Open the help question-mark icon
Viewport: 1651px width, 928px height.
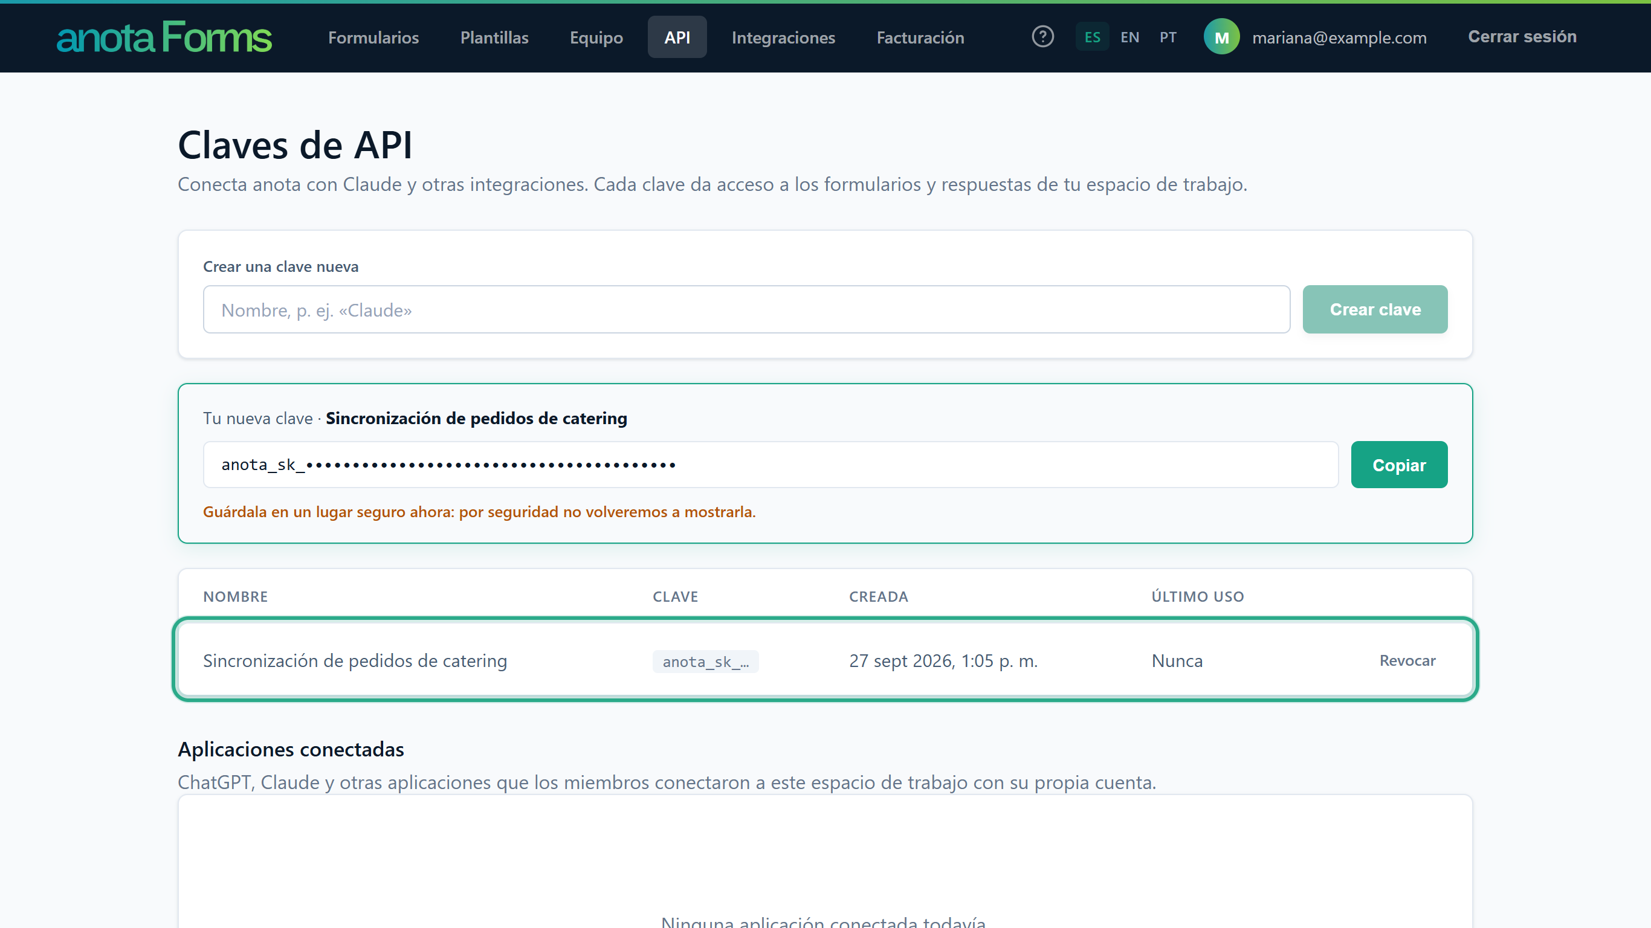click(1043, 36)
